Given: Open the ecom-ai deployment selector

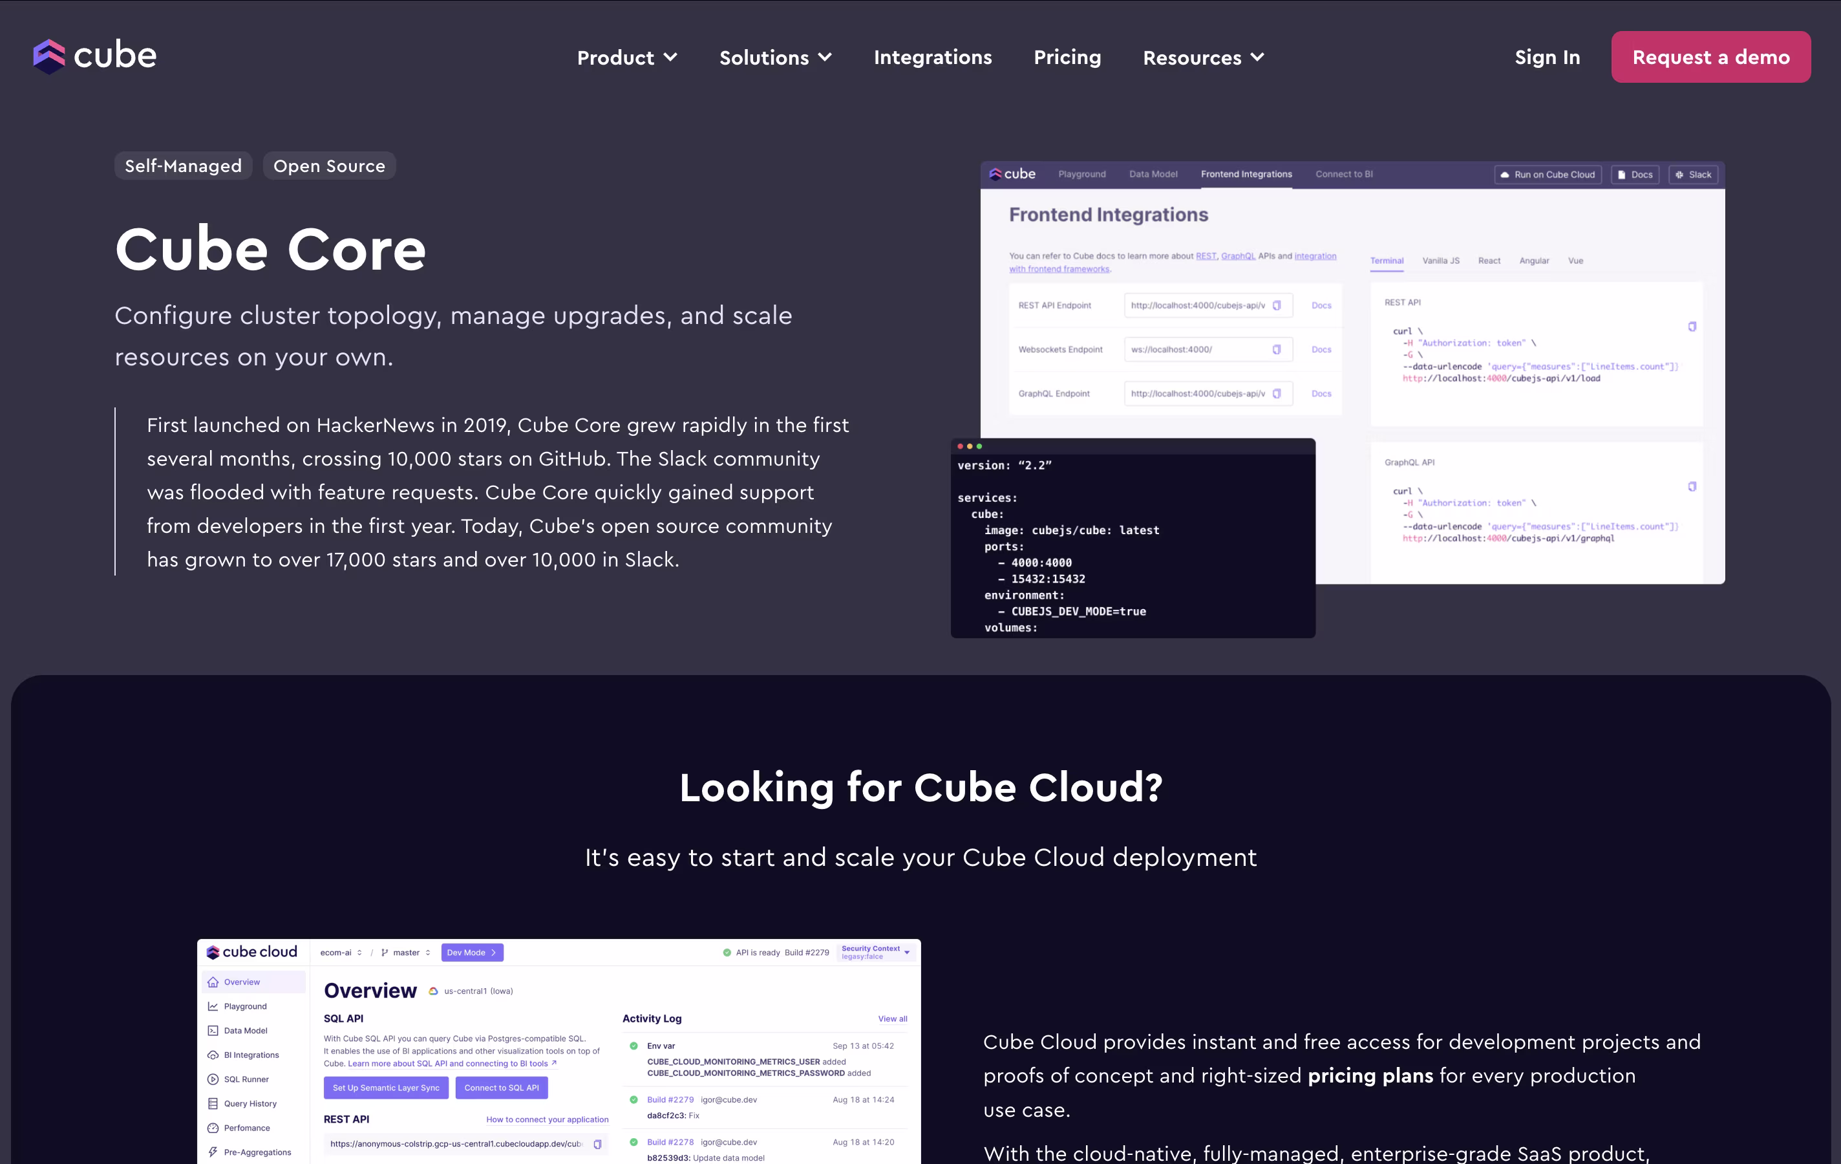Looking at the screenshot, I should coord(340,953).
